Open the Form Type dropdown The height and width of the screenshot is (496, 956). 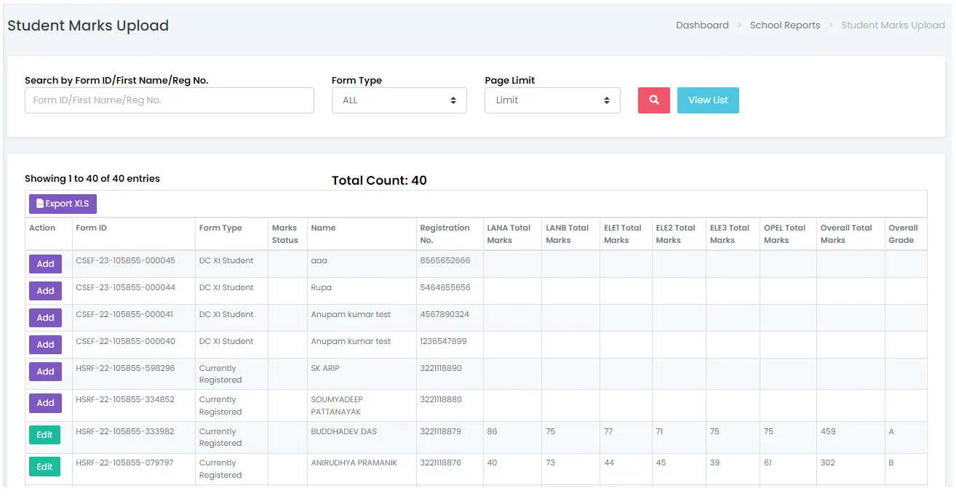coord(399,100)
